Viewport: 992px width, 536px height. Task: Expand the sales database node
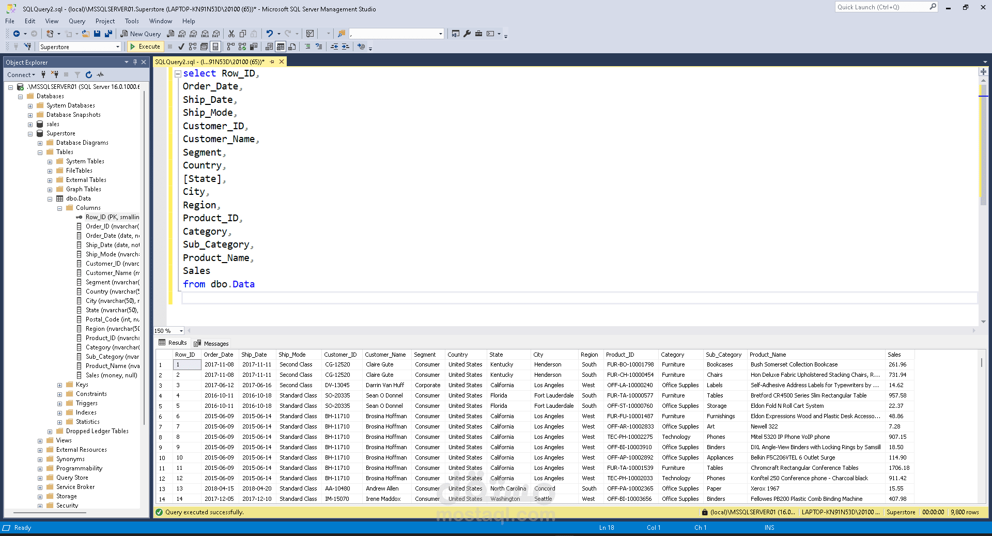point(30,125)
